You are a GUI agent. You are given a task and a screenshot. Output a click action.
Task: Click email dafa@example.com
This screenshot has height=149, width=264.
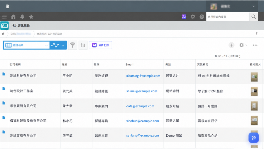click(x=140, y=106)
